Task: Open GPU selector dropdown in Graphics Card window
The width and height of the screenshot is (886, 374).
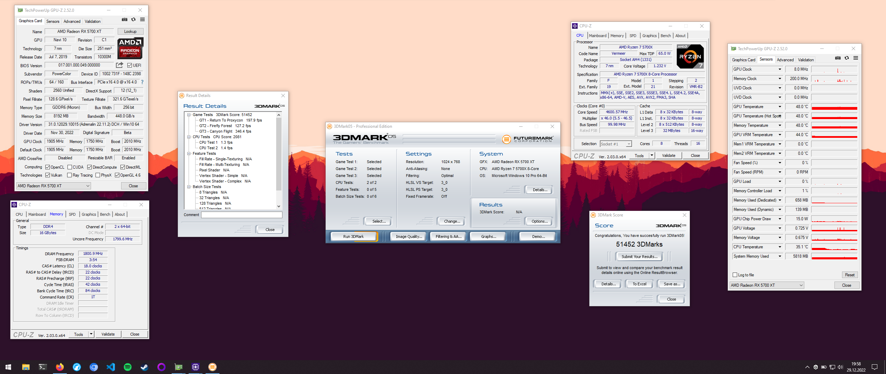Action: coord(54,186)
